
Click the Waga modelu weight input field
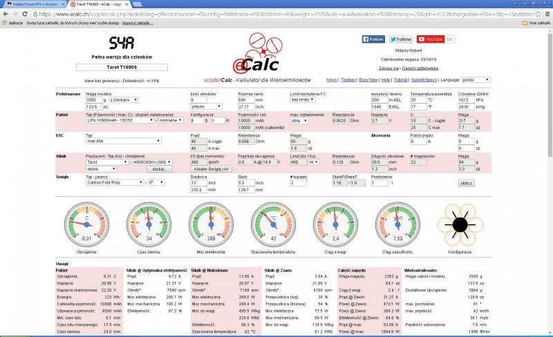pyautogui.click(x=94, y=99)
